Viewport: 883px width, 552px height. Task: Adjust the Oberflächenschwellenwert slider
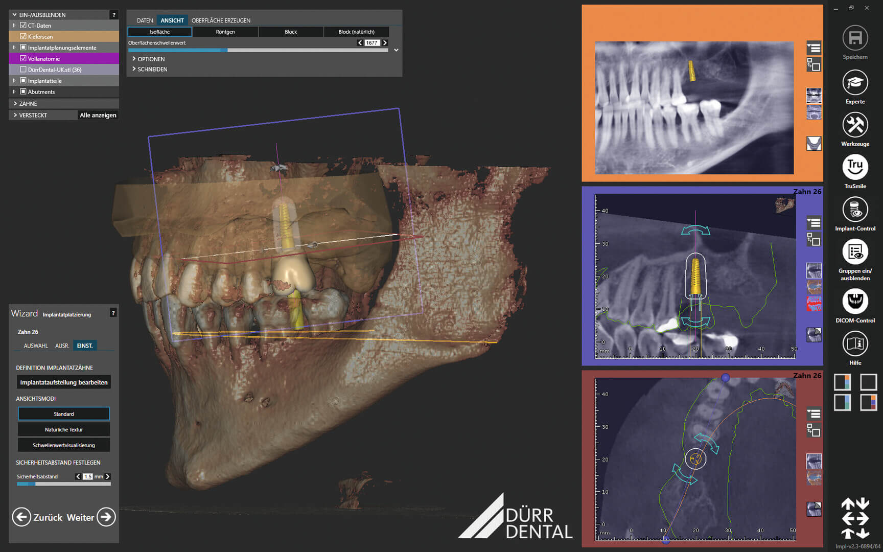[227, 50]
